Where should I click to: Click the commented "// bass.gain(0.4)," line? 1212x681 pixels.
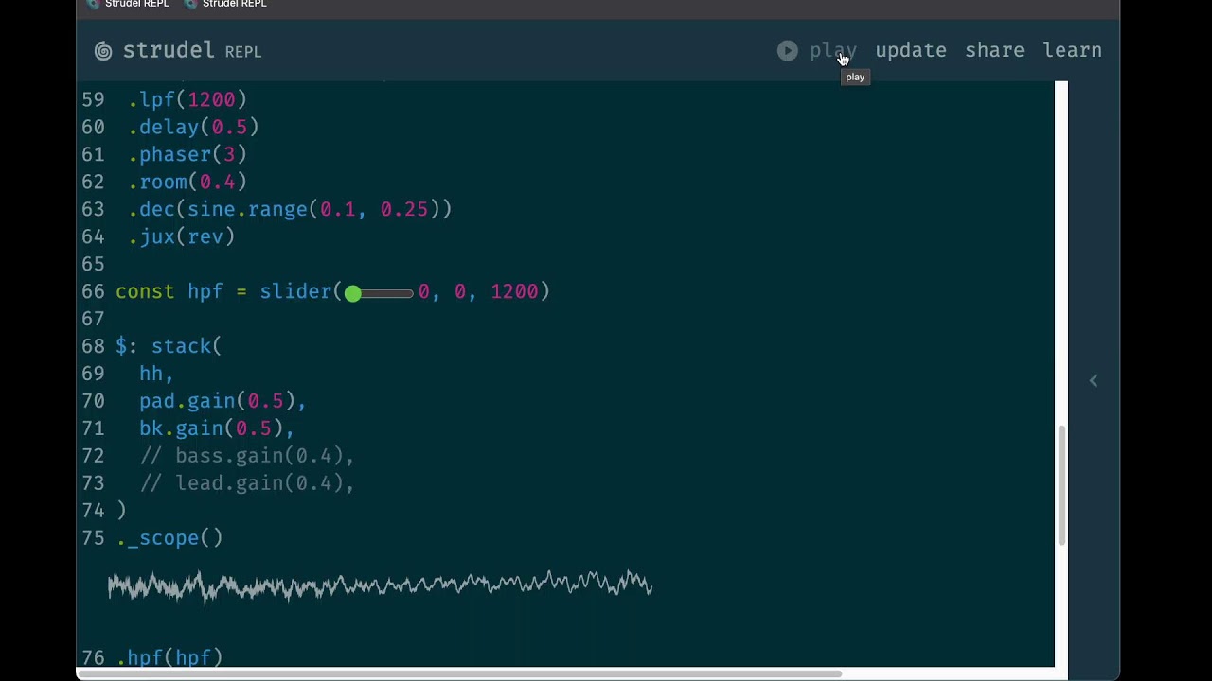tap(247, 456)
